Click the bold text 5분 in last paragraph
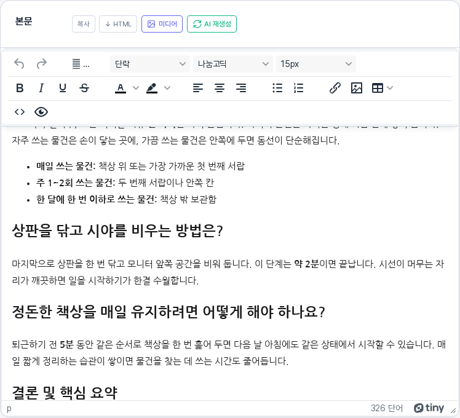The height and width of the screenshot is (418, 460). pos(66,344)
